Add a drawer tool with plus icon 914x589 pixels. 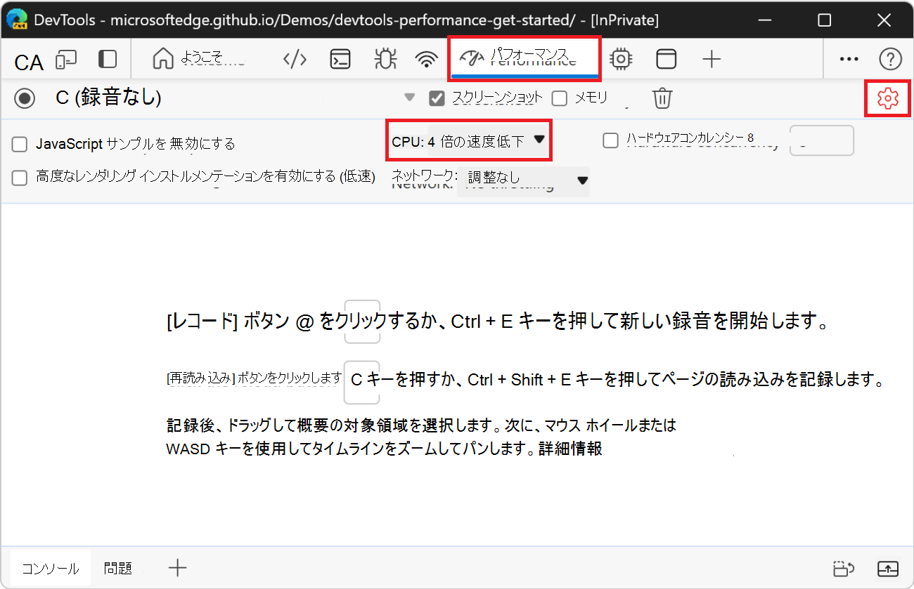[178, 568]
